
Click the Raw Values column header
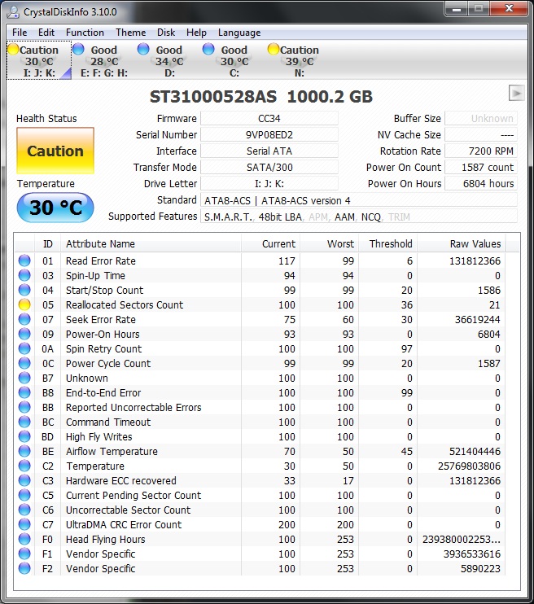click(462, 244)
